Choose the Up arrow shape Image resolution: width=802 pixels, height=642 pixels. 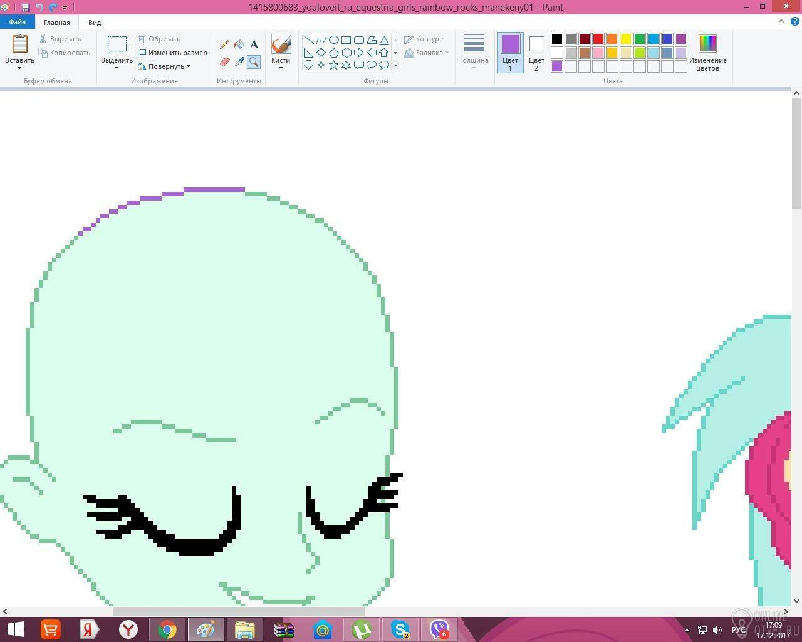[x=383, y=53]
